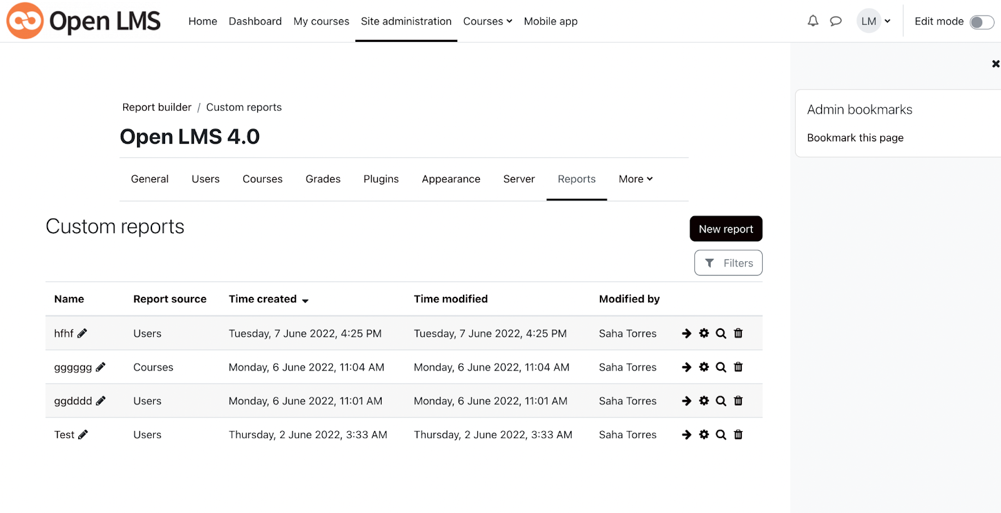Image resolution: width=1001 pixels, height=513 pixels.
Task: Edit the Test report name pencil
Action: click(83, 435)
